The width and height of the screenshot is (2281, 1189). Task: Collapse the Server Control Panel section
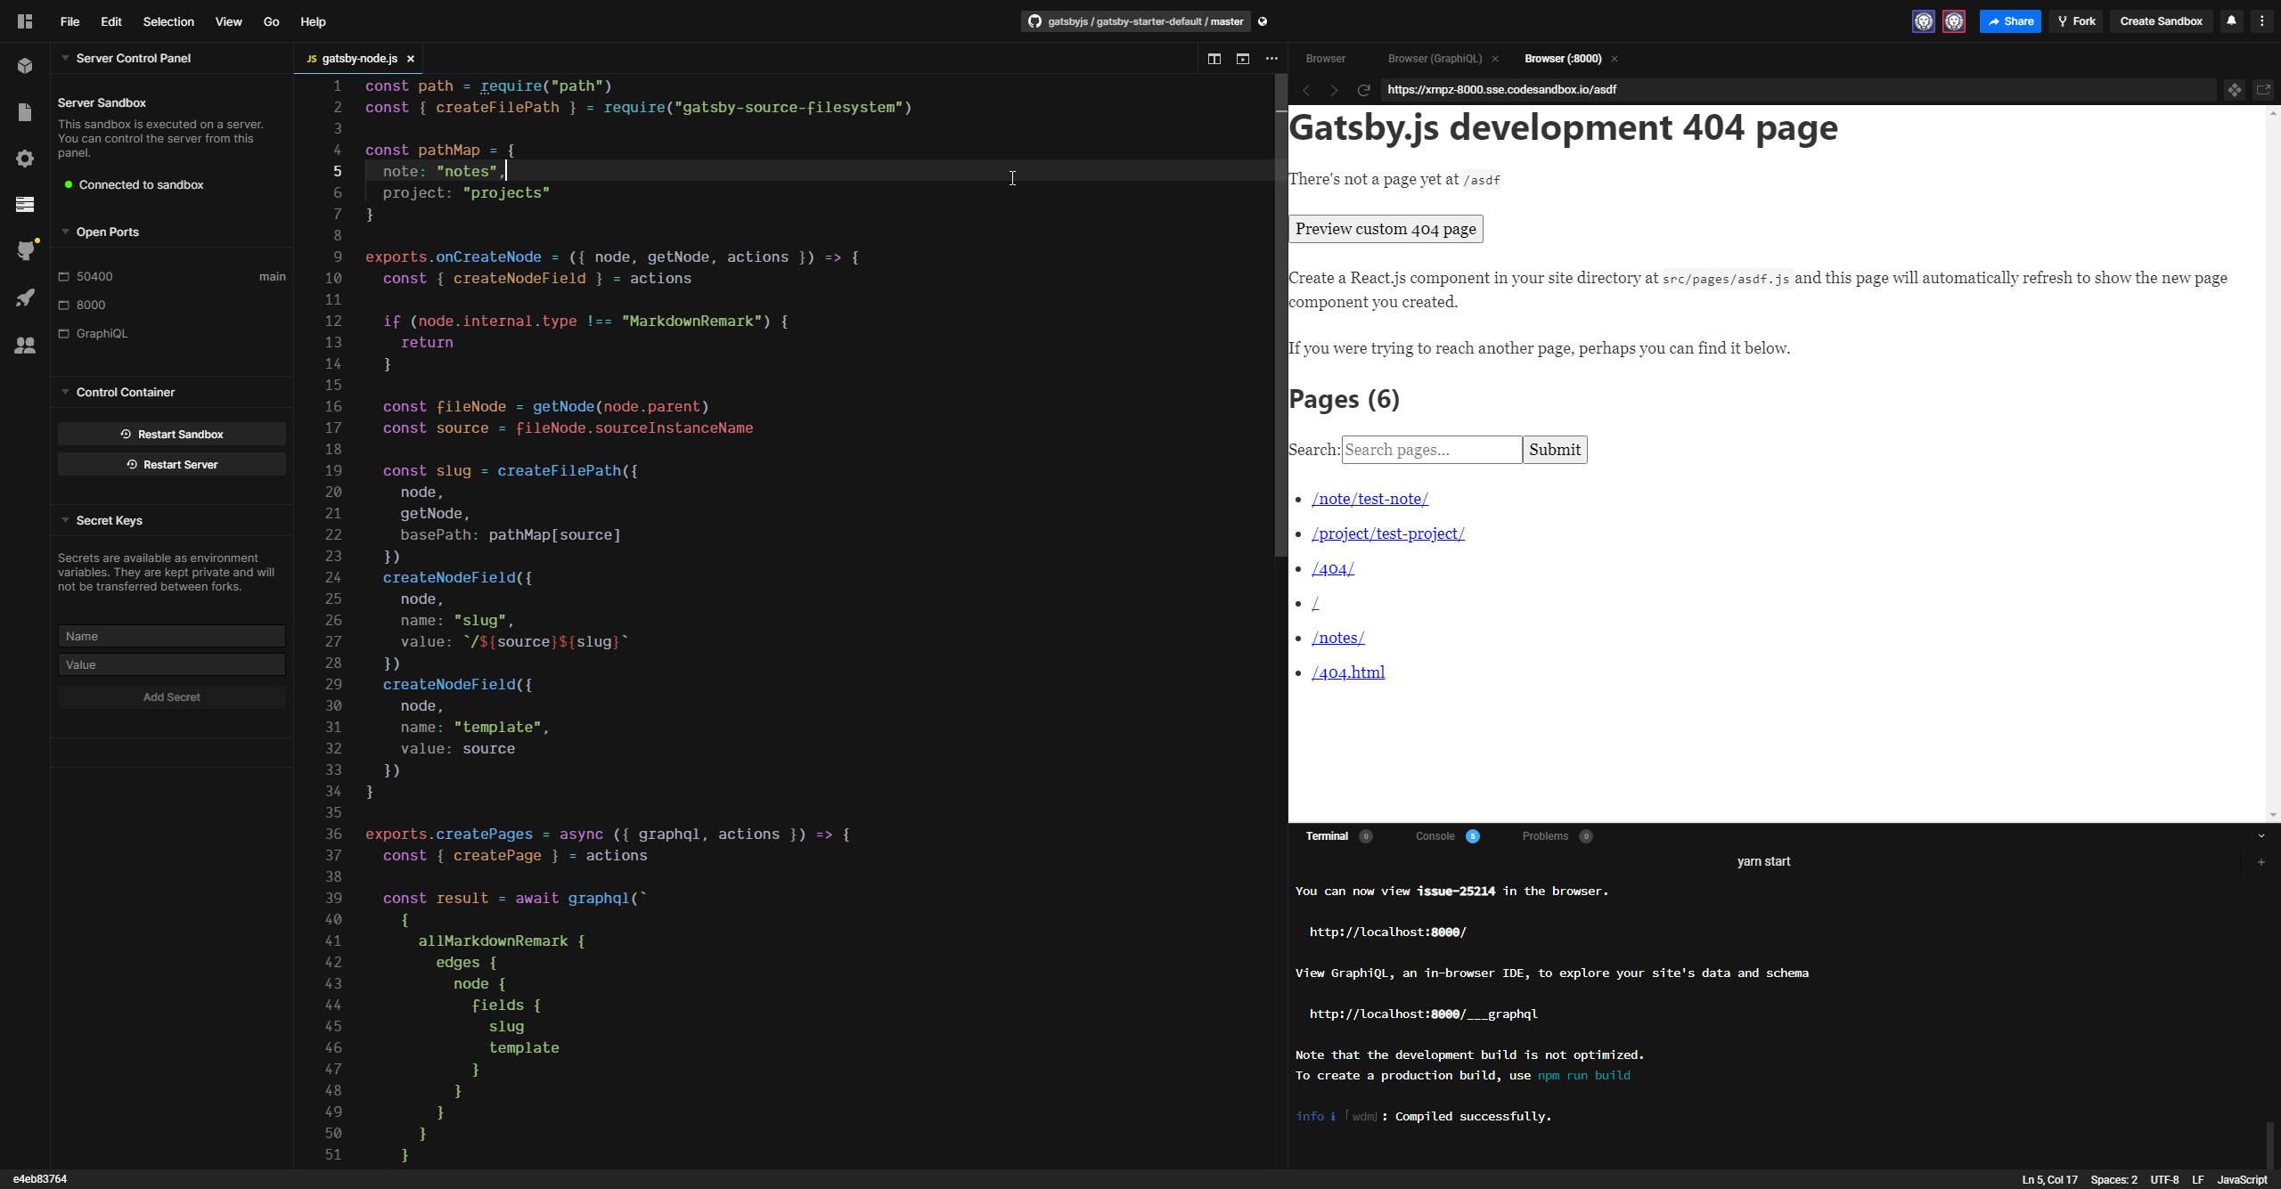coord(63,58)
